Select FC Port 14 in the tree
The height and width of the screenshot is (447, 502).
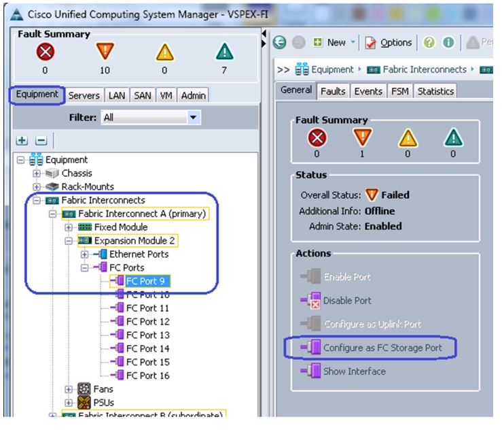(x=148, y=348)
